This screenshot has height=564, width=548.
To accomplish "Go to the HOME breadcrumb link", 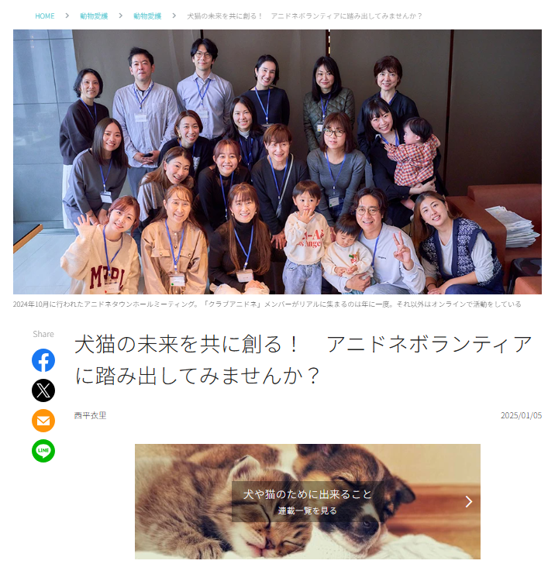I will coord(45,15).
